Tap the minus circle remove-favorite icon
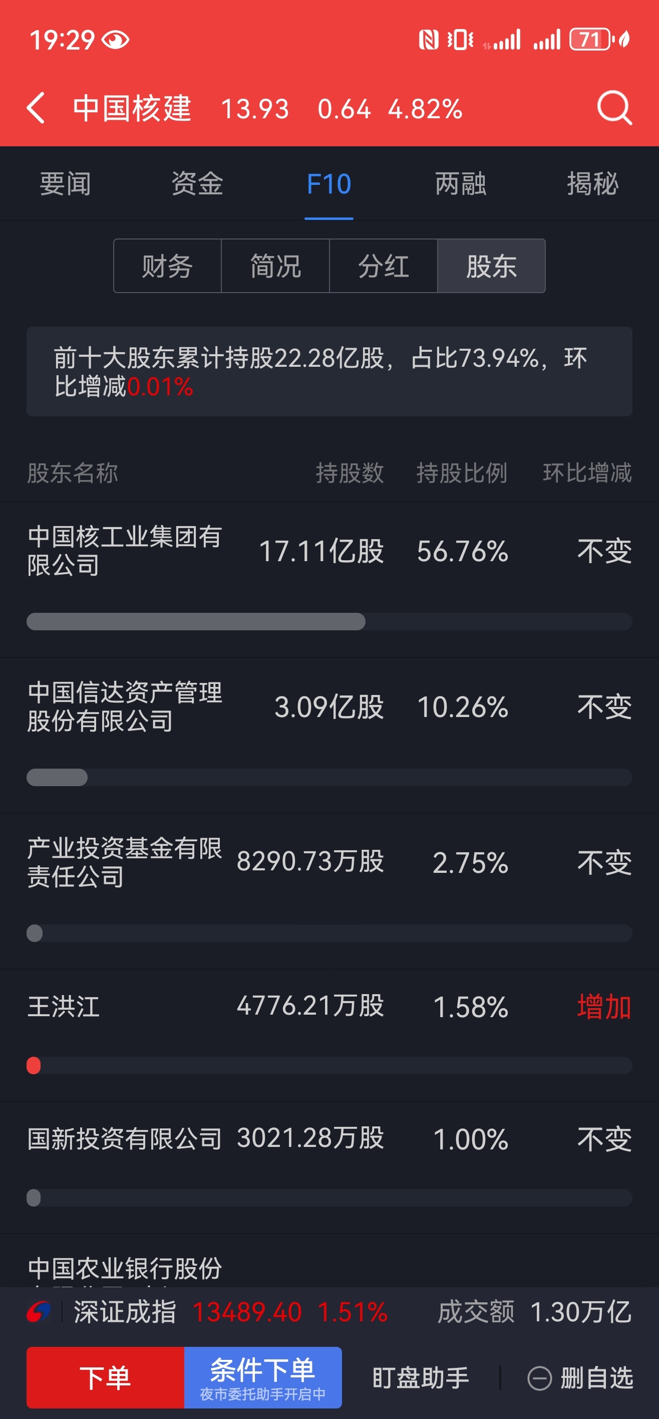The width and height of the screenshot is (659, 1419). tap(539, 1378)
